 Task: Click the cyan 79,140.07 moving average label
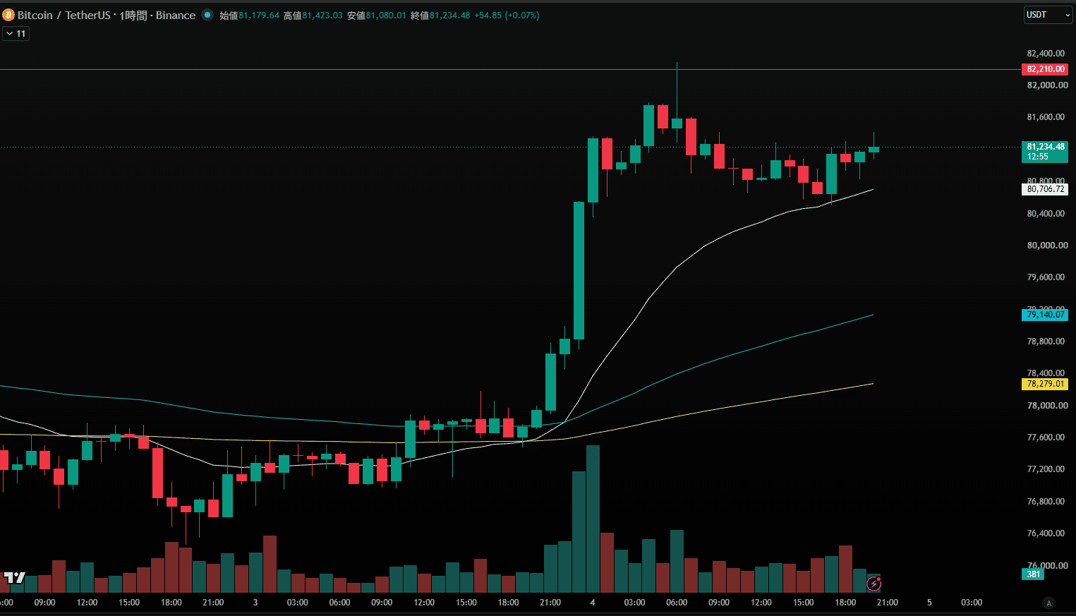pos(1045,315)
